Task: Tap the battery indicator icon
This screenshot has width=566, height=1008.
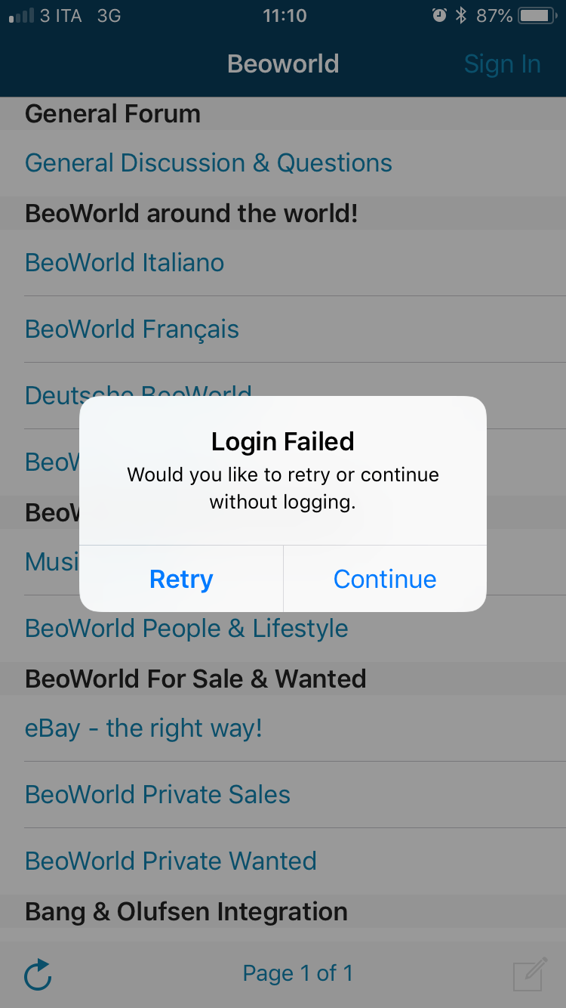Action: pos(539,16)
